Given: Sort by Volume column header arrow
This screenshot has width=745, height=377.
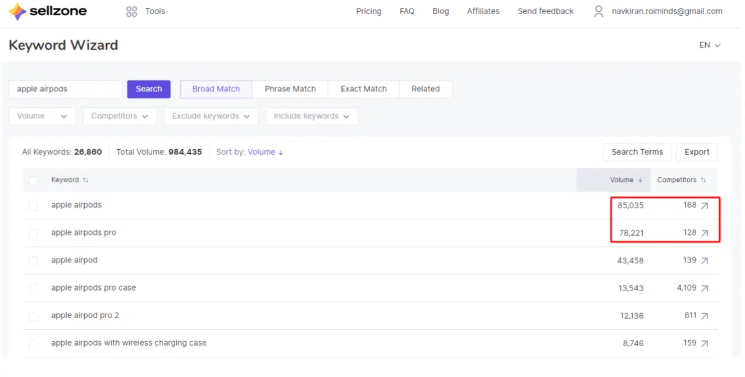Looking at the screenshot, I should (x=641, y=180).
